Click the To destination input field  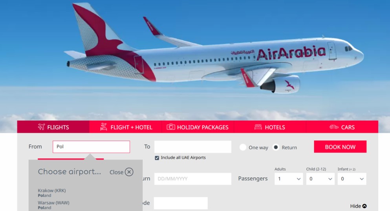point(193,147)
